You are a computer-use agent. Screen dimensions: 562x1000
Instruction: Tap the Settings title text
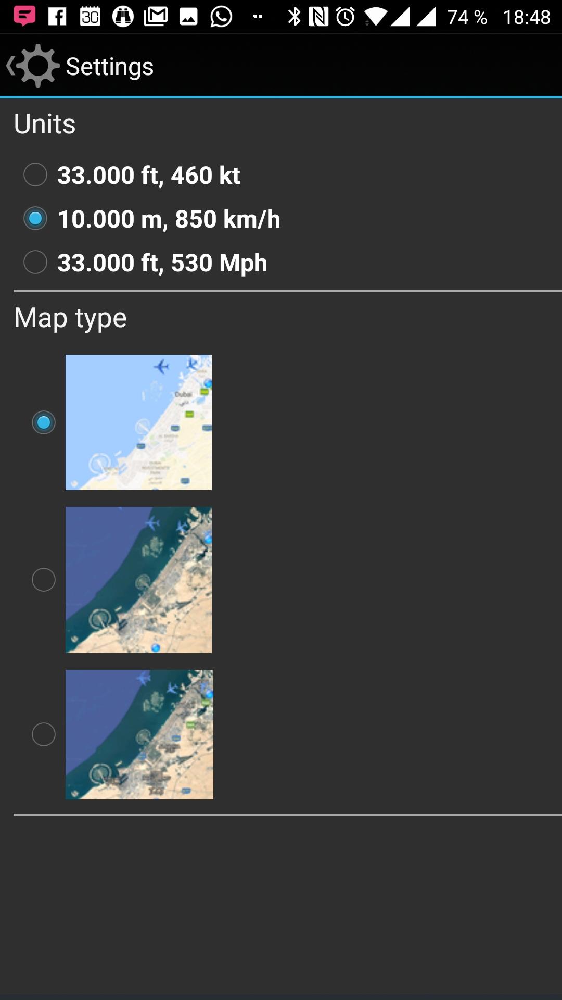[x=110, y=67]
